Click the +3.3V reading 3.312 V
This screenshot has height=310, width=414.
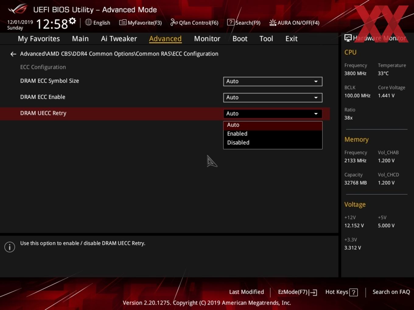353,248
